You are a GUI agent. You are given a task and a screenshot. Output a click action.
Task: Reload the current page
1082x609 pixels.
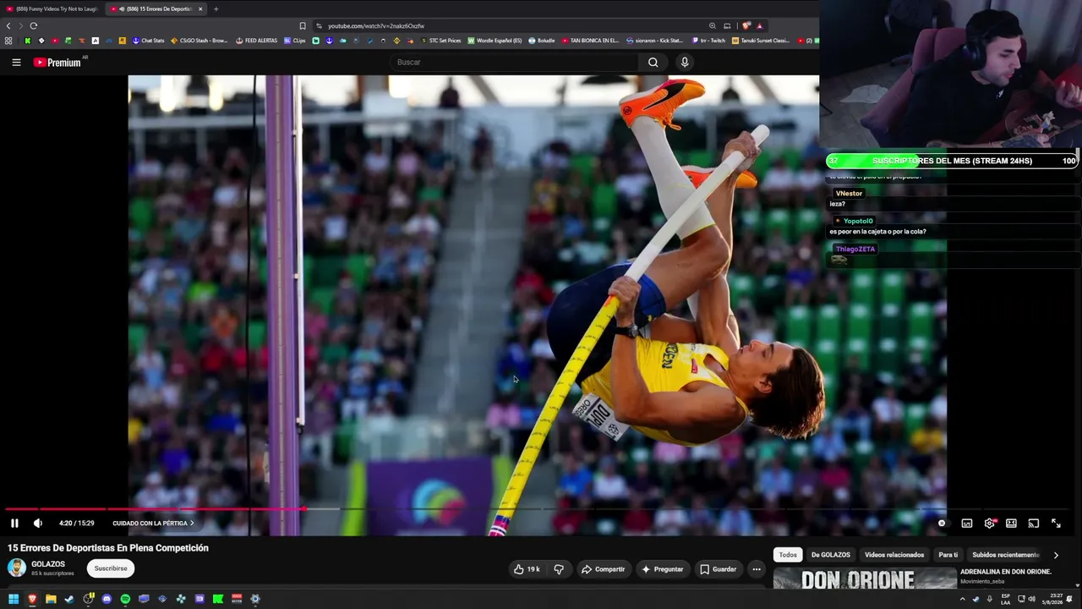34,25
